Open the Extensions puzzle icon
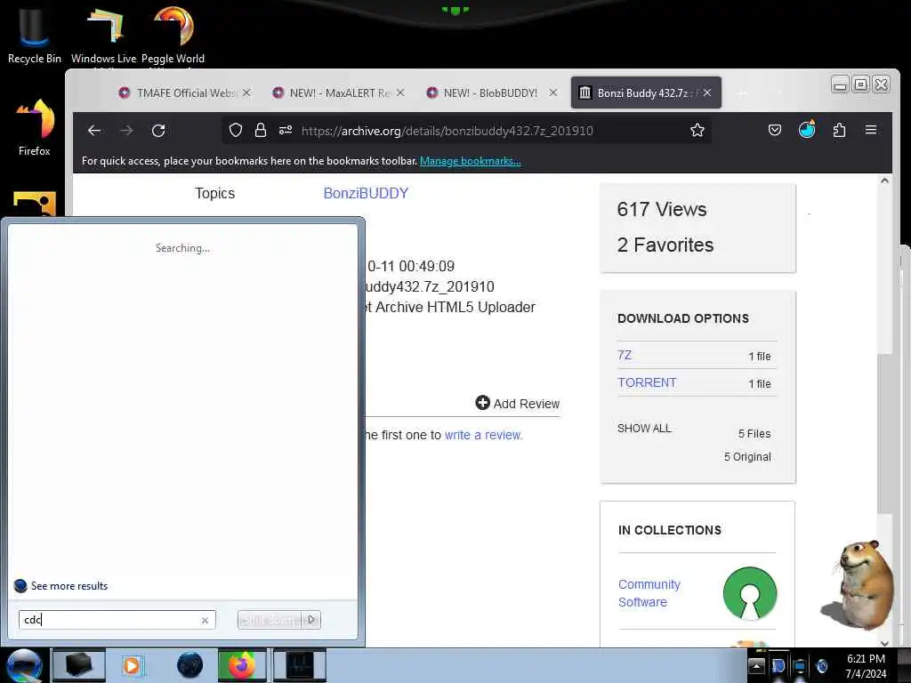This screenshot has width=911, height=683. [839, 130]
